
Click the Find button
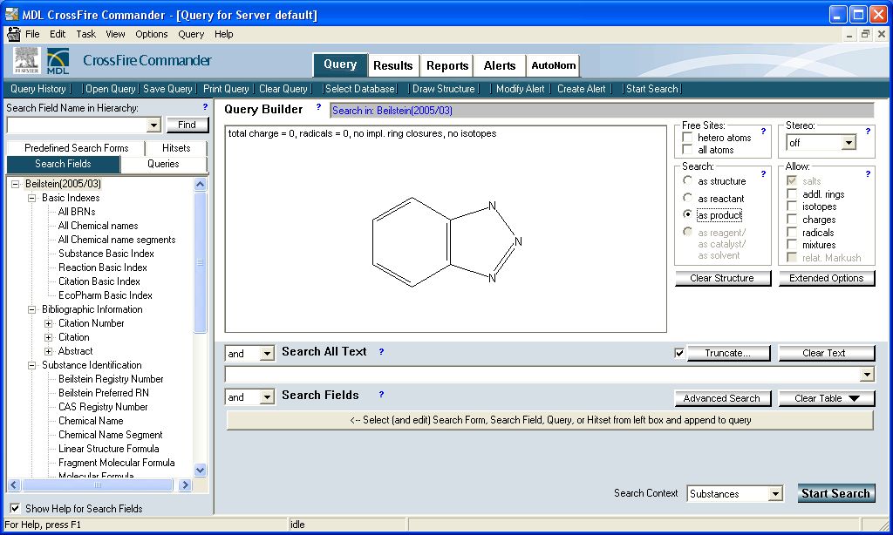[187, 125]
